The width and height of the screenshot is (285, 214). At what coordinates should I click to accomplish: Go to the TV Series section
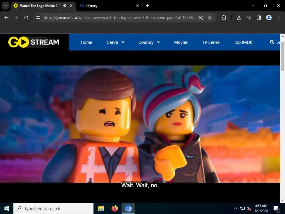[x=211, y=42]
